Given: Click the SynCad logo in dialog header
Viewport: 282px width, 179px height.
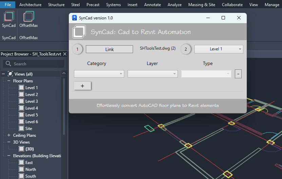Looking at the screenshot, I should point(79,32).
